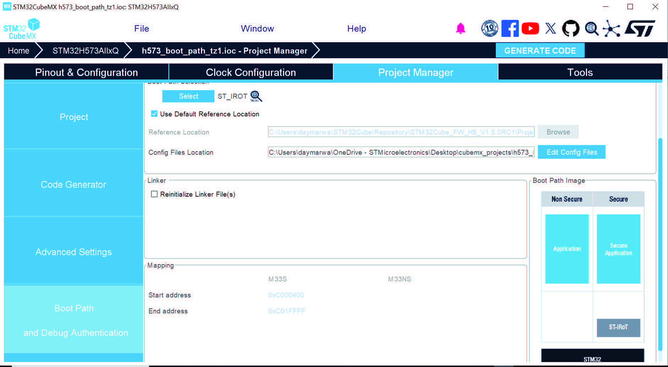Click the ST_IROT boot path label
This screenshot has height=367, width=668.
coord(233,96)
